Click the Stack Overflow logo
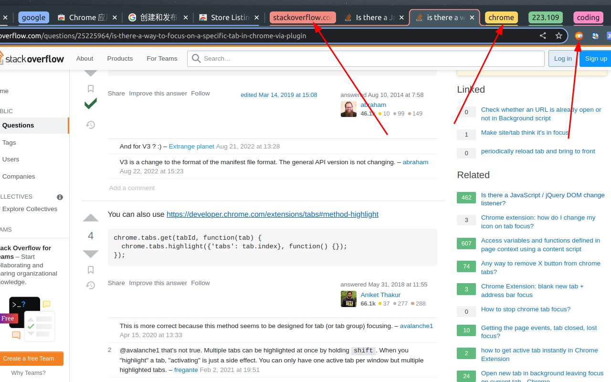Viewport: 611px width, 382px height. (32, 58)
